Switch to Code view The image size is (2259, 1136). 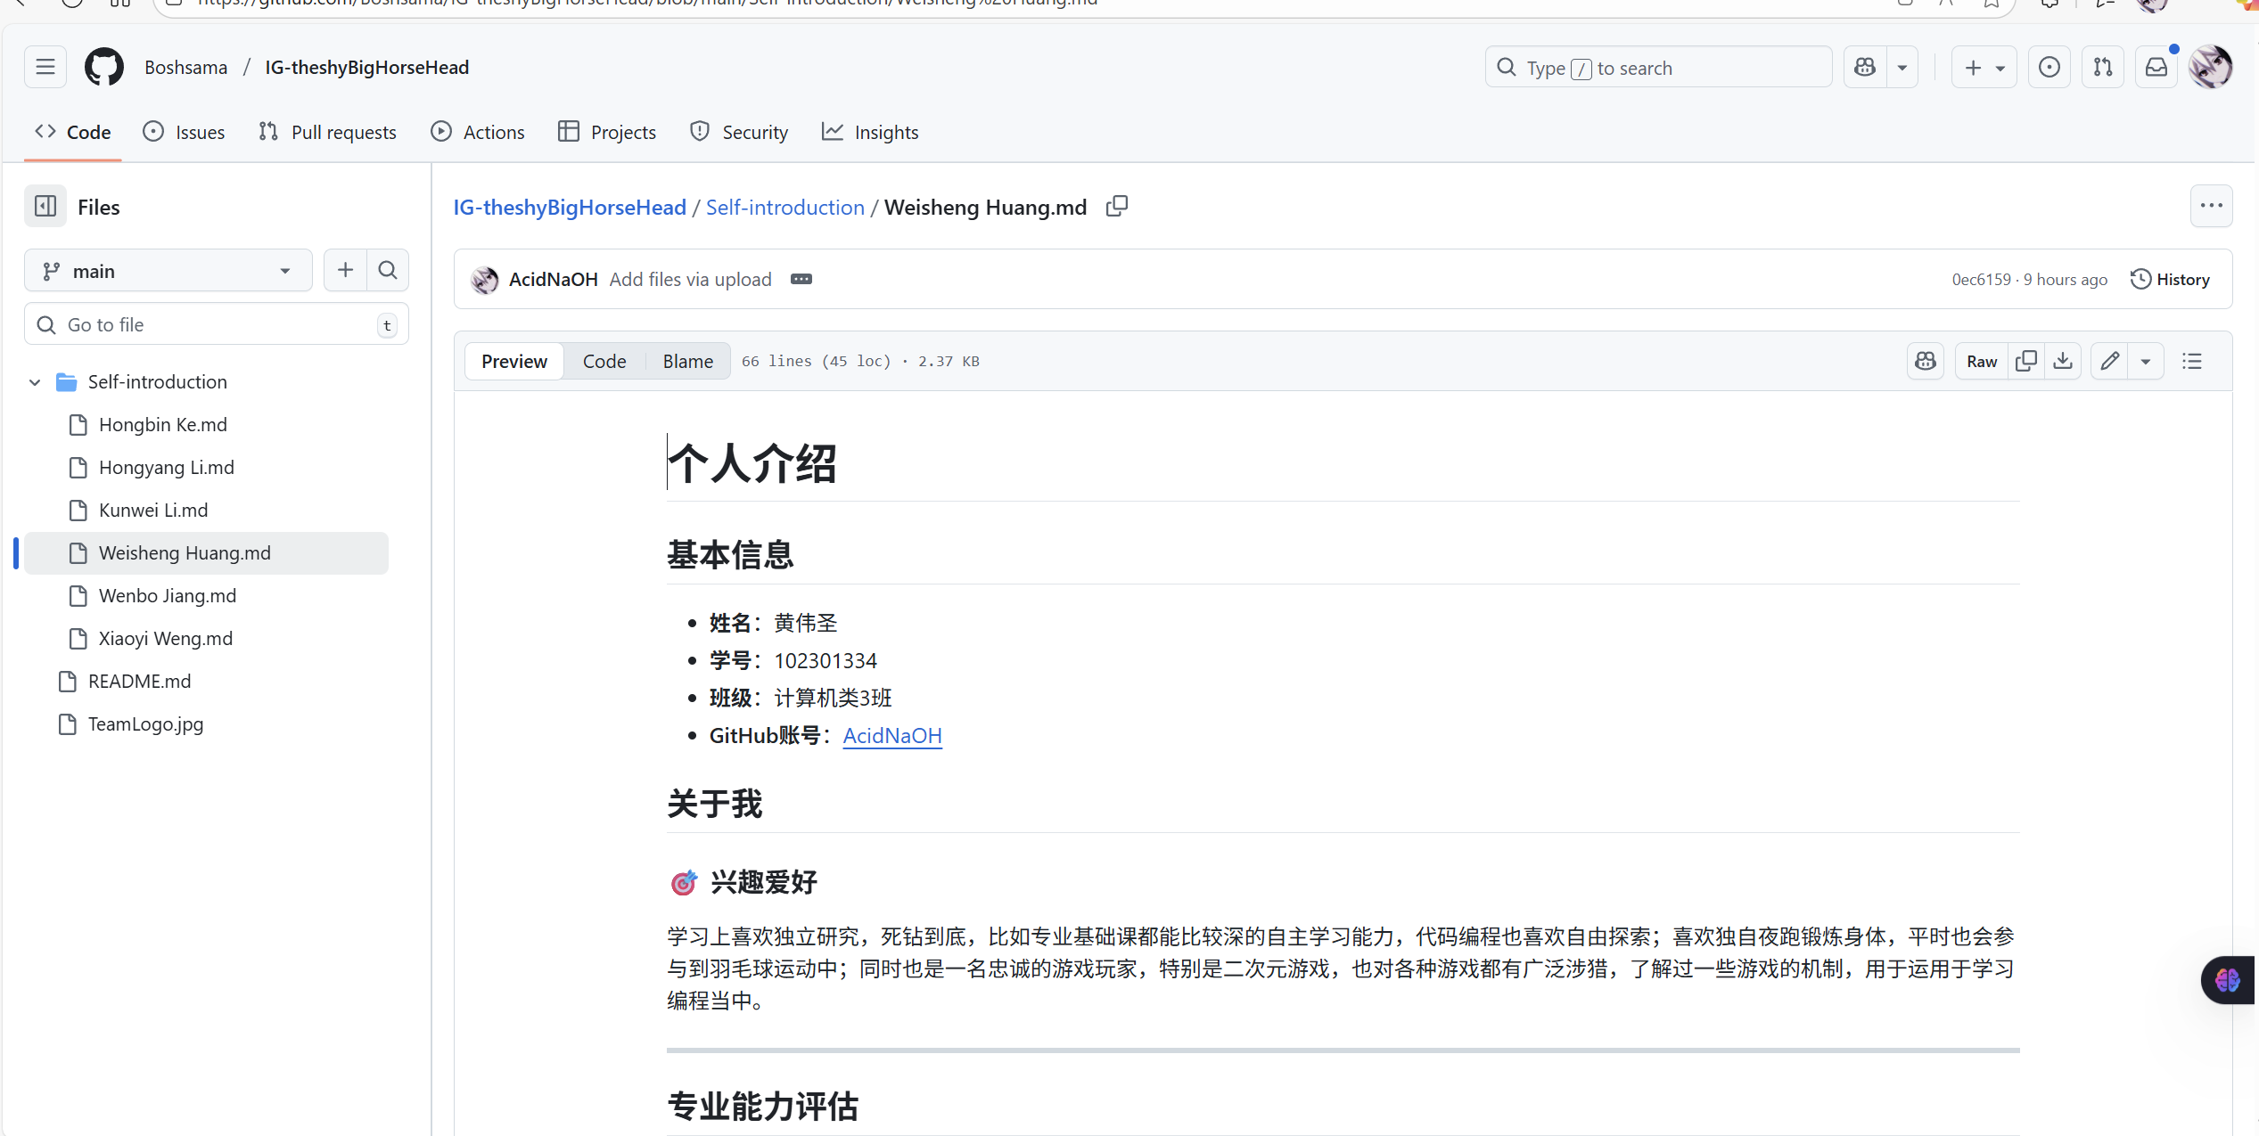click(x=604, y=361)
